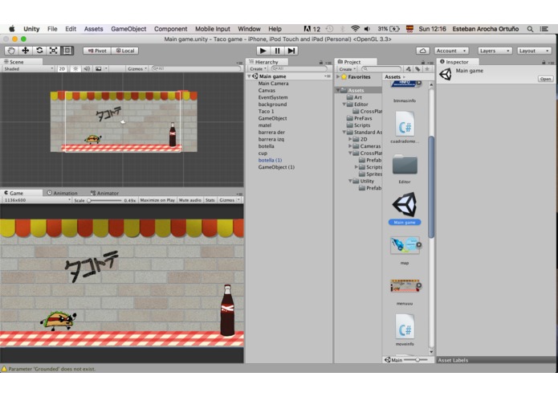Open Hierarchy Create dropdown
The image size is (558, 397).
pyautogui.click(x=258, y=69)
